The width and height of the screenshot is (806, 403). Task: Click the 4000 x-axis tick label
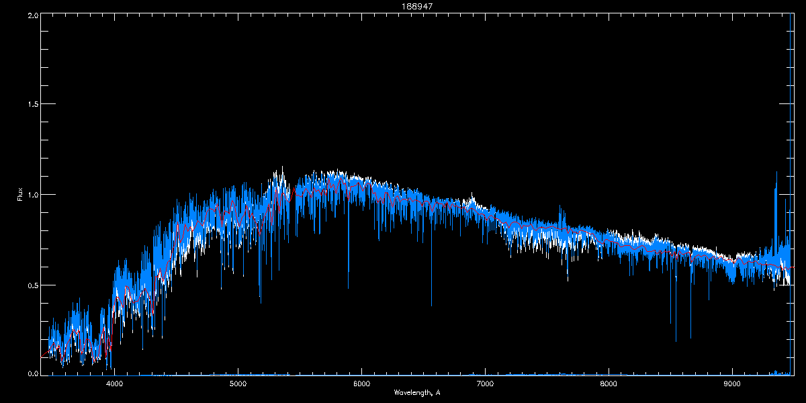(x=115, y=384)
